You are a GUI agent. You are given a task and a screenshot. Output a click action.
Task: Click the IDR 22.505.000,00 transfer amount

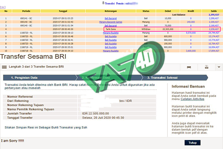tap(96, 114)
